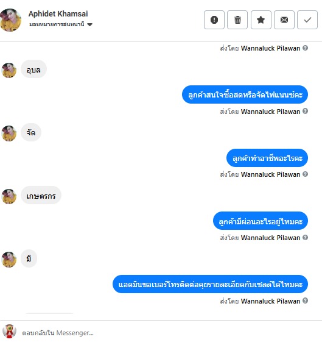Open help icon under financing question message
This screenshot has height=345, width=322.
tap(305, 111)
